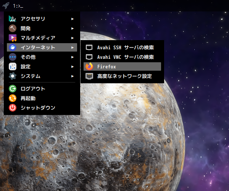Screen dimensions: 229x191
Task: Launch Firefox from the submenu
Action: (122, 66)
